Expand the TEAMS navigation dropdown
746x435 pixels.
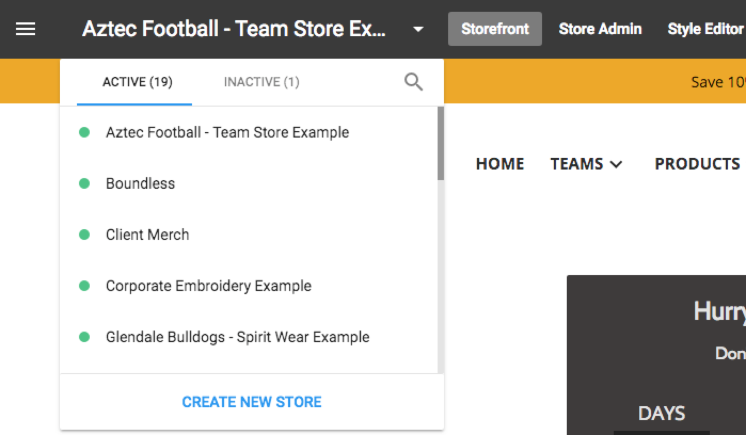coord(586,164)
